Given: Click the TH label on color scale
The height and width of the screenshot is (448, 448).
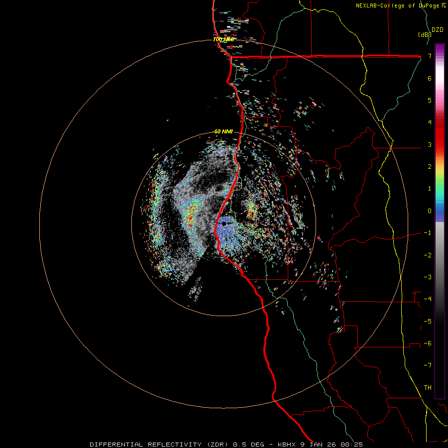Looking at the screenshot, I should (428, 387).
